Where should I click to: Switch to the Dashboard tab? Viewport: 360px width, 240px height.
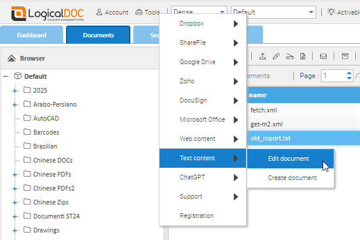(x=32, y=35)
